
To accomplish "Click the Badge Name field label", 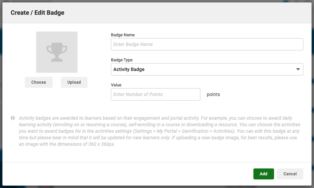I will coord(123,35).
